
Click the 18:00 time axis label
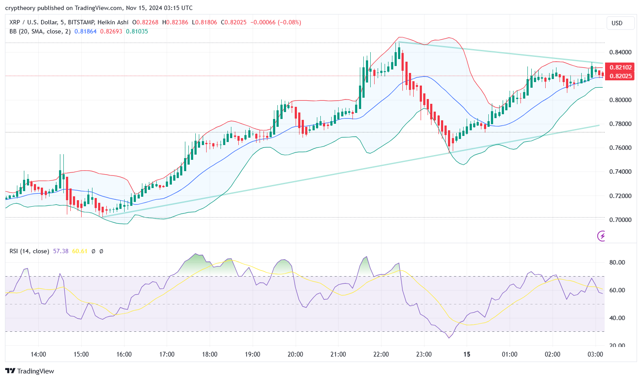(x=210, y=354)
